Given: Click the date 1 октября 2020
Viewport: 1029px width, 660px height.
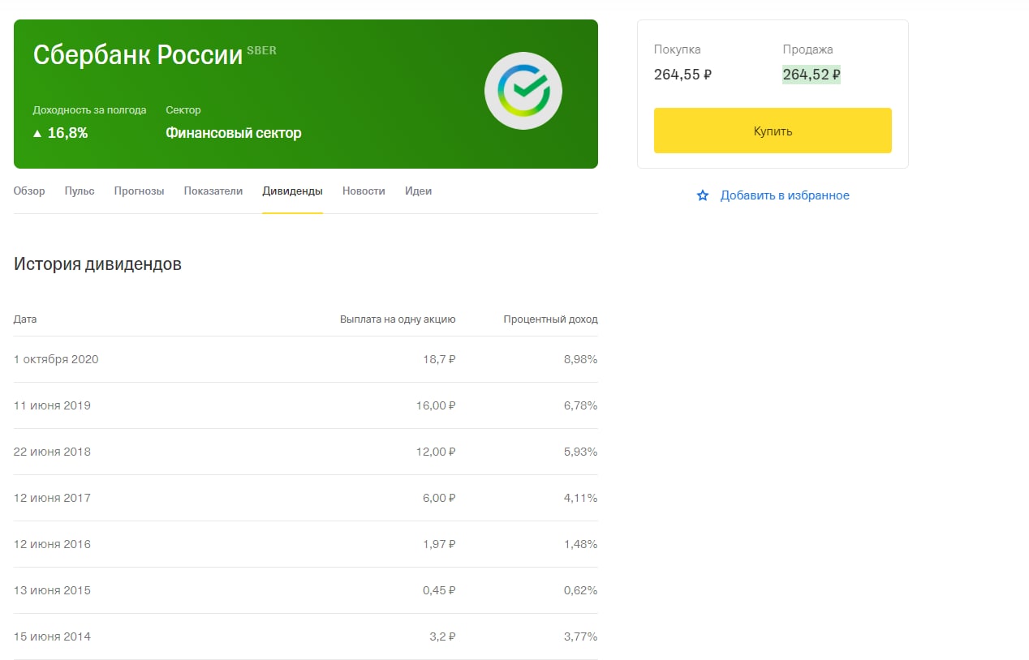Looking at the screenshot, I should click(56, 359).
